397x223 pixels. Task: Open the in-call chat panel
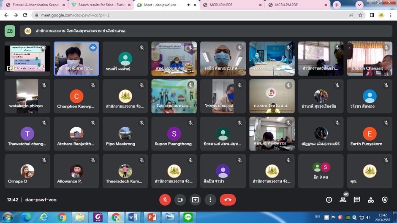357,200
